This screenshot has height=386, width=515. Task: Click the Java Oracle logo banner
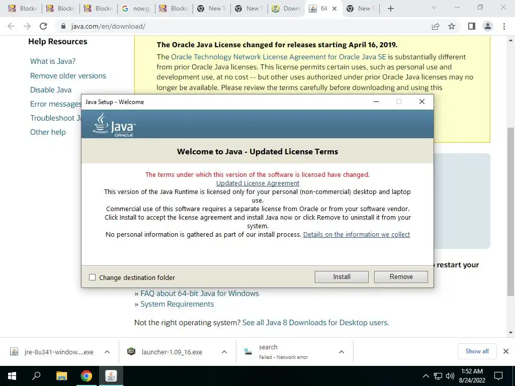tap(114, 125)
